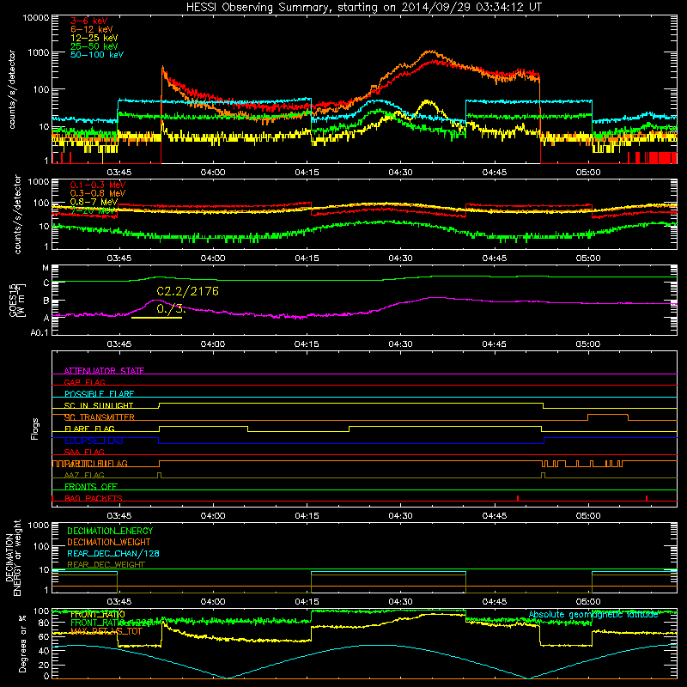This screenshot has height=687, width=687.
Task: Click the 'DECIMATION_WEIGHT' legend label
Action: pos(109,543)
